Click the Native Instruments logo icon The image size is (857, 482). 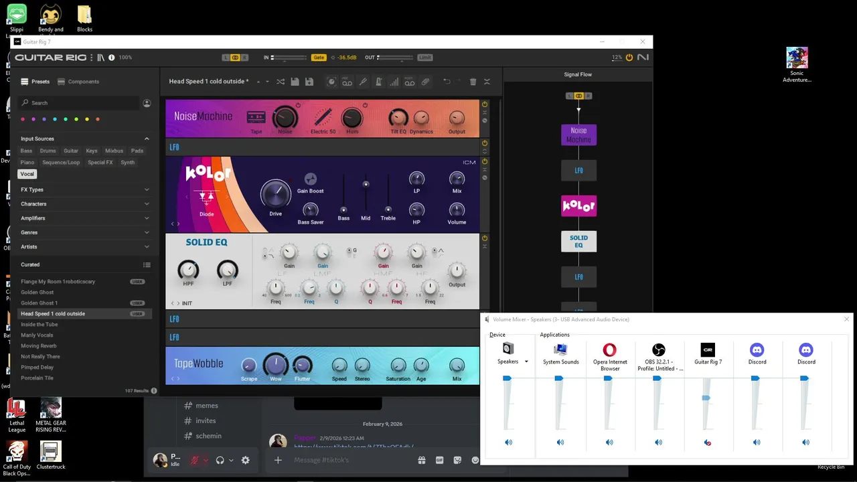643,58
